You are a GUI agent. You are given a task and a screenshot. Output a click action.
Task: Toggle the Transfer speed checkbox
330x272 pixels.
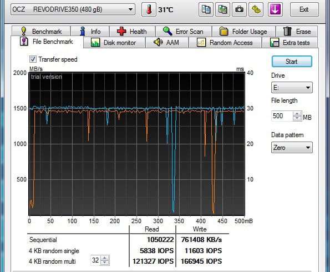(x=33, y=59)
